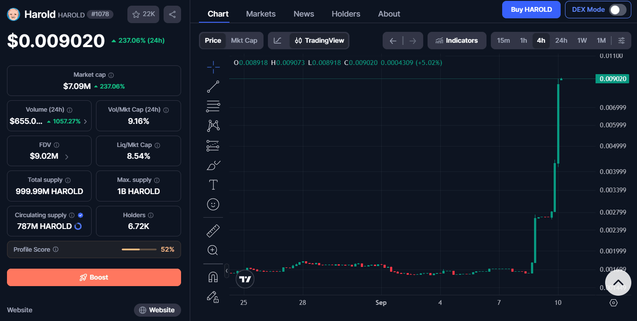
Task: Expand Volume (24h) details chevron
Action: (85, 122)
